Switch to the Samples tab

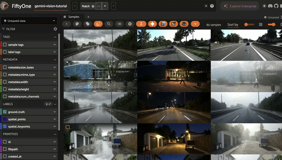click(x=74, y=17)
